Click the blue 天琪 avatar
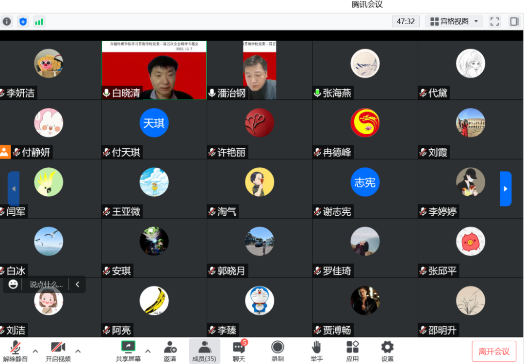Viewport: 524px width, 364px height. click(154, 123)
